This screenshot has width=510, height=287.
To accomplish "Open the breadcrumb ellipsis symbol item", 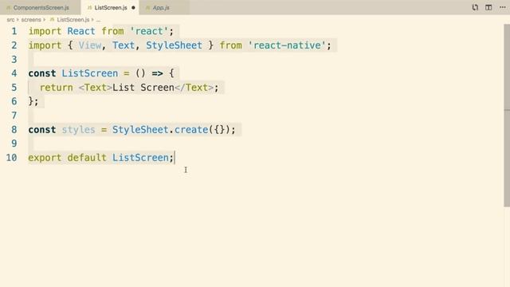I will (98, 20).
